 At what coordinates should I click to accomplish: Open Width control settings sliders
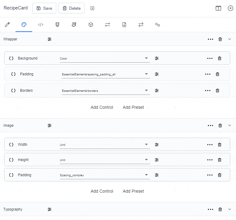coord(157,145)
